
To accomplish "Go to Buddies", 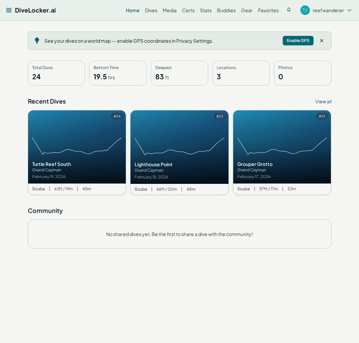I will point(226,10).
